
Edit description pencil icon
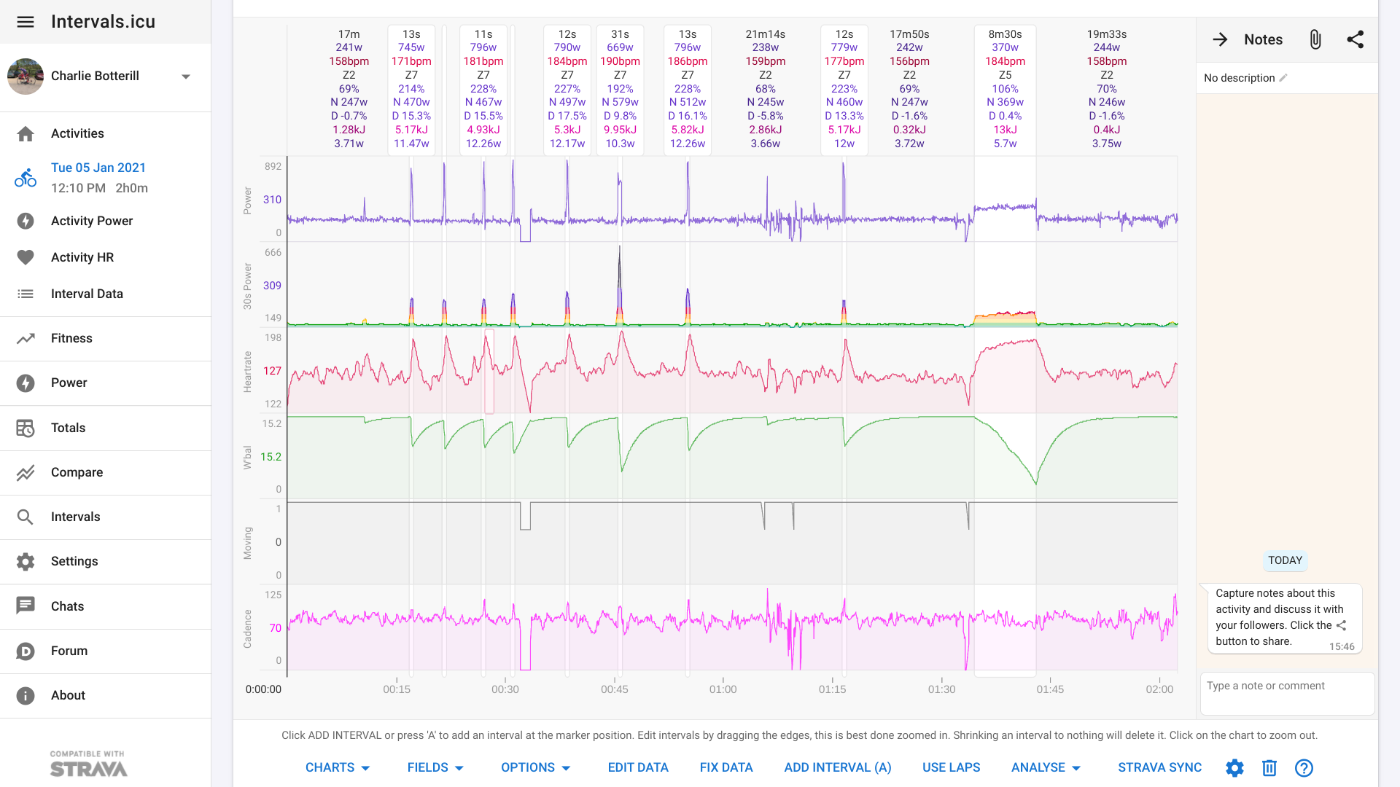click(x=1283, y=78)
